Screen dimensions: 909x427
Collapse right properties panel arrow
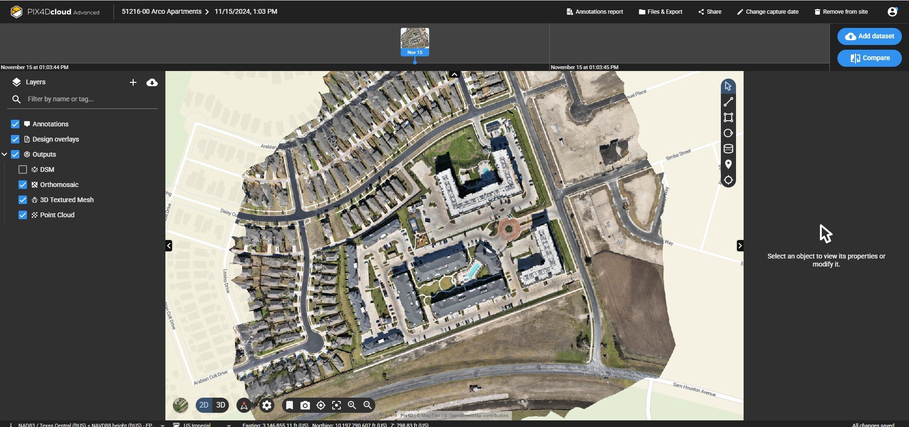pos(740,246)
